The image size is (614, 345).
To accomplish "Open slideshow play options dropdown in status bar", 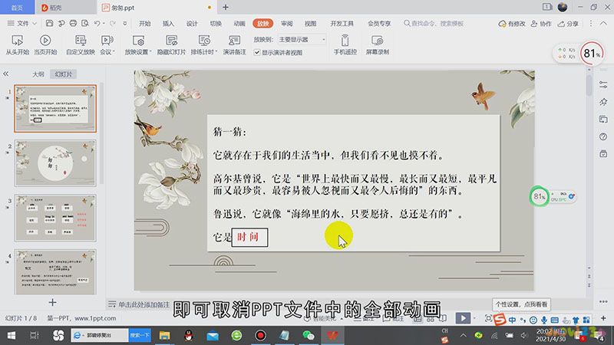I will pyautogui.click(x=474, y=318).
